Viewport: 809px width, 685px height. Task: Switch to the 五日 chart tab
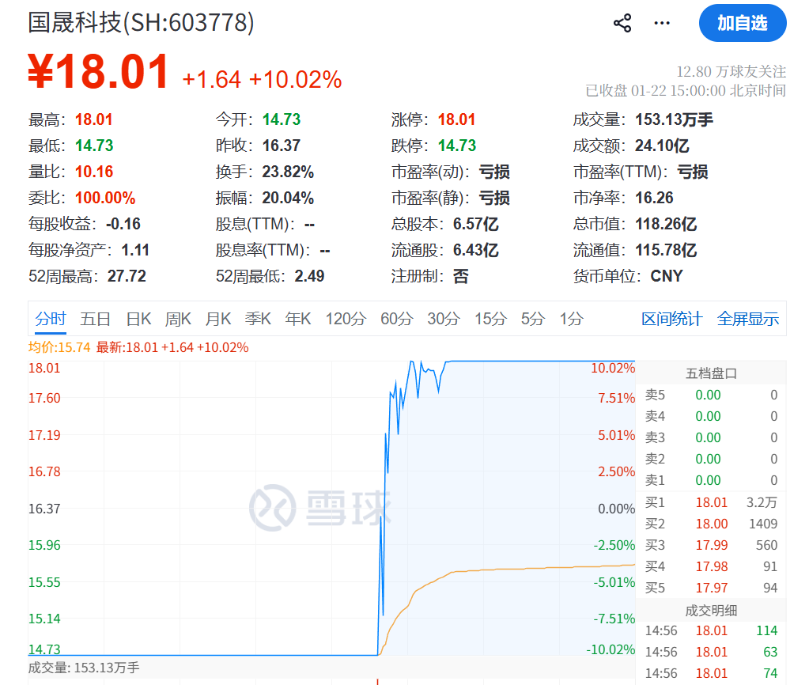[x=94, y=318]
